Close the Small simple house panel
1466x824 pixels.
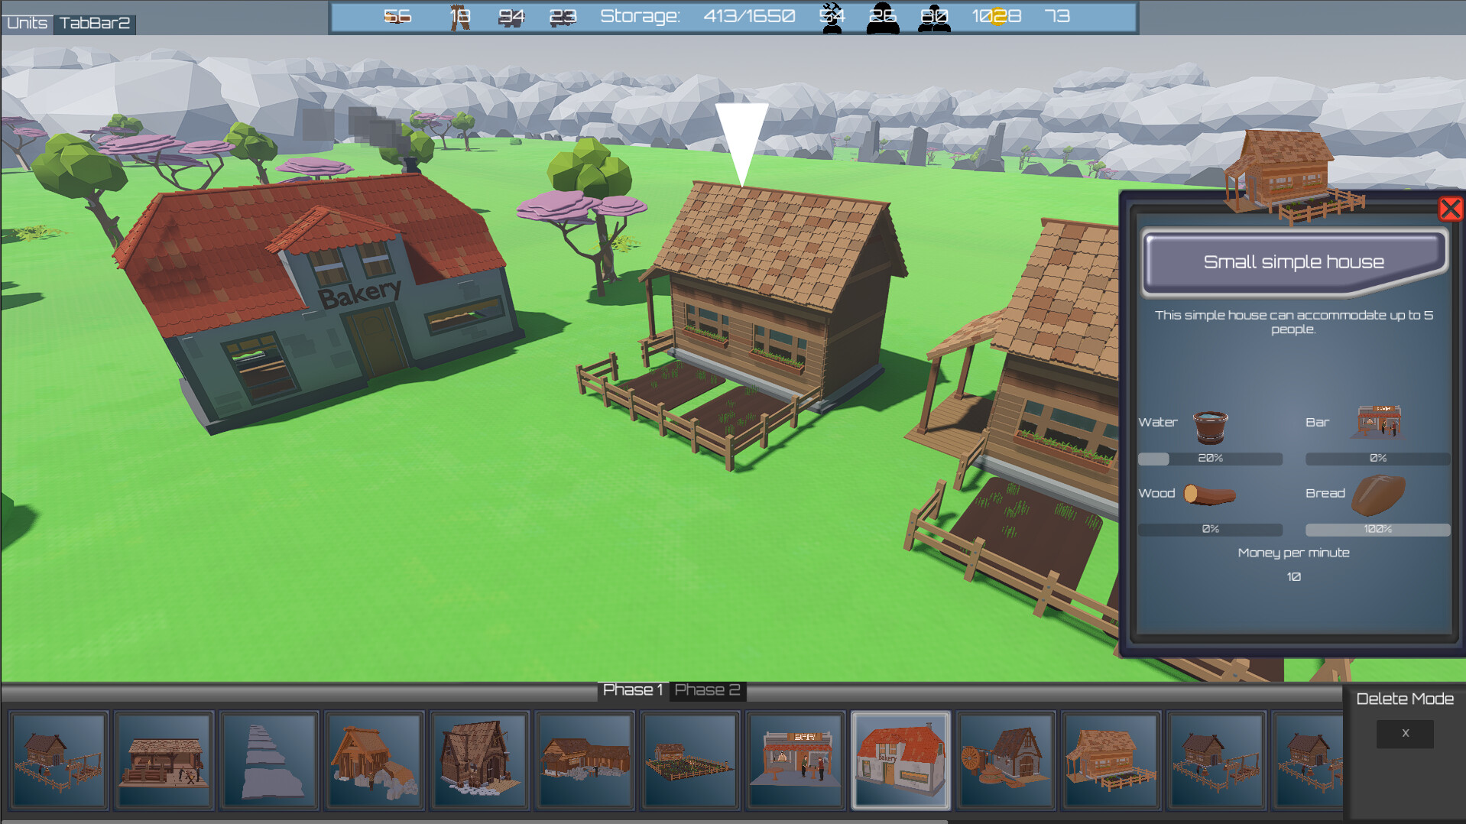click(1450, 209)
